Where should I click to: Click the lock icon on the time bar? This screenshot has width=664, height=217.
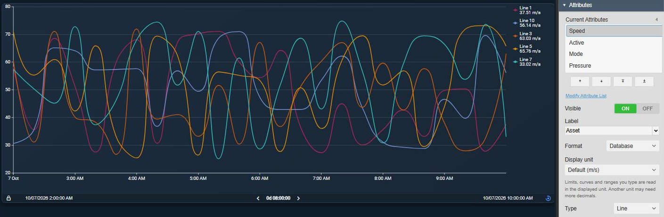(x=8, y=198)
